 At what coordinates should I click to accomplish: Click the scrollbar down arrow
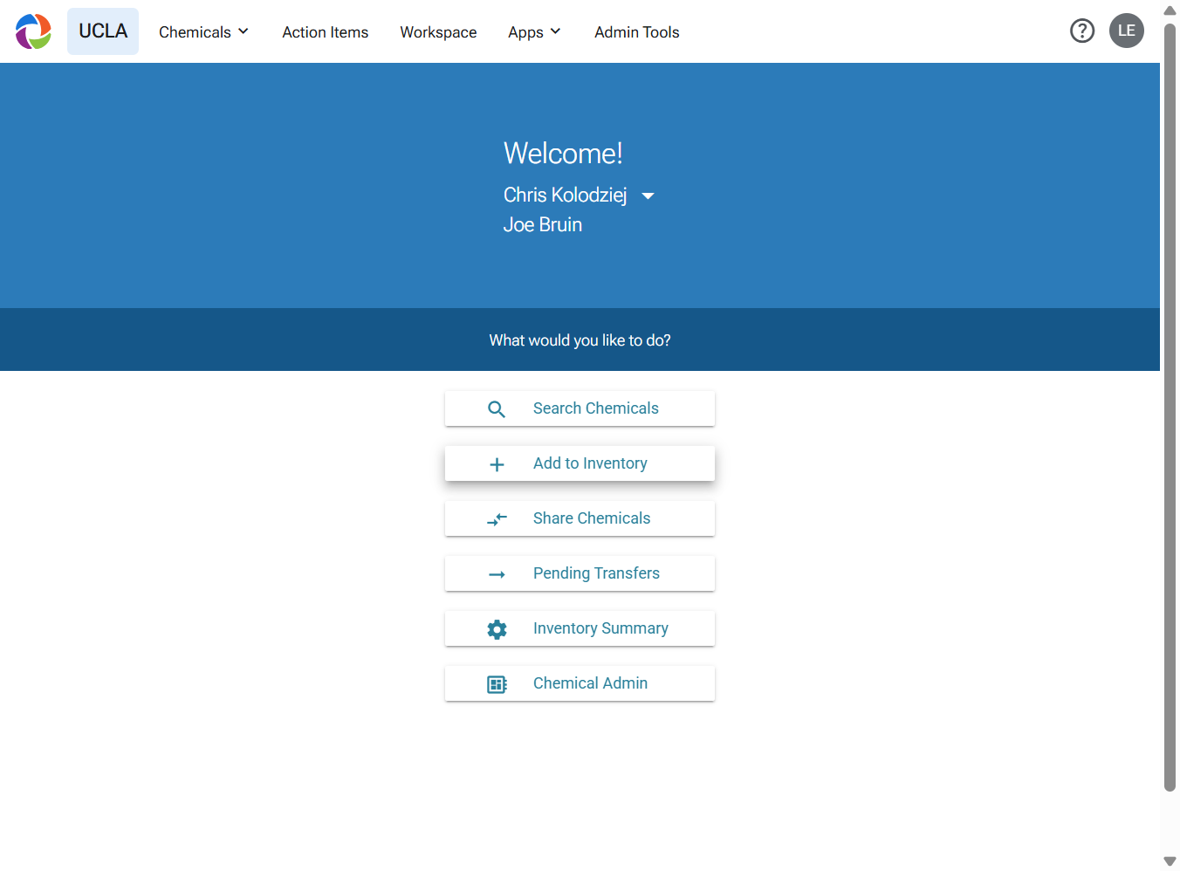[x=1170, y=861]
